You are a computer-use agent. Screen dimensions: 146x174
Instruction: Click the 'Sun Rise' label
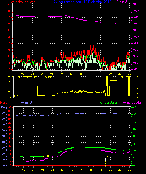point(47,156)
